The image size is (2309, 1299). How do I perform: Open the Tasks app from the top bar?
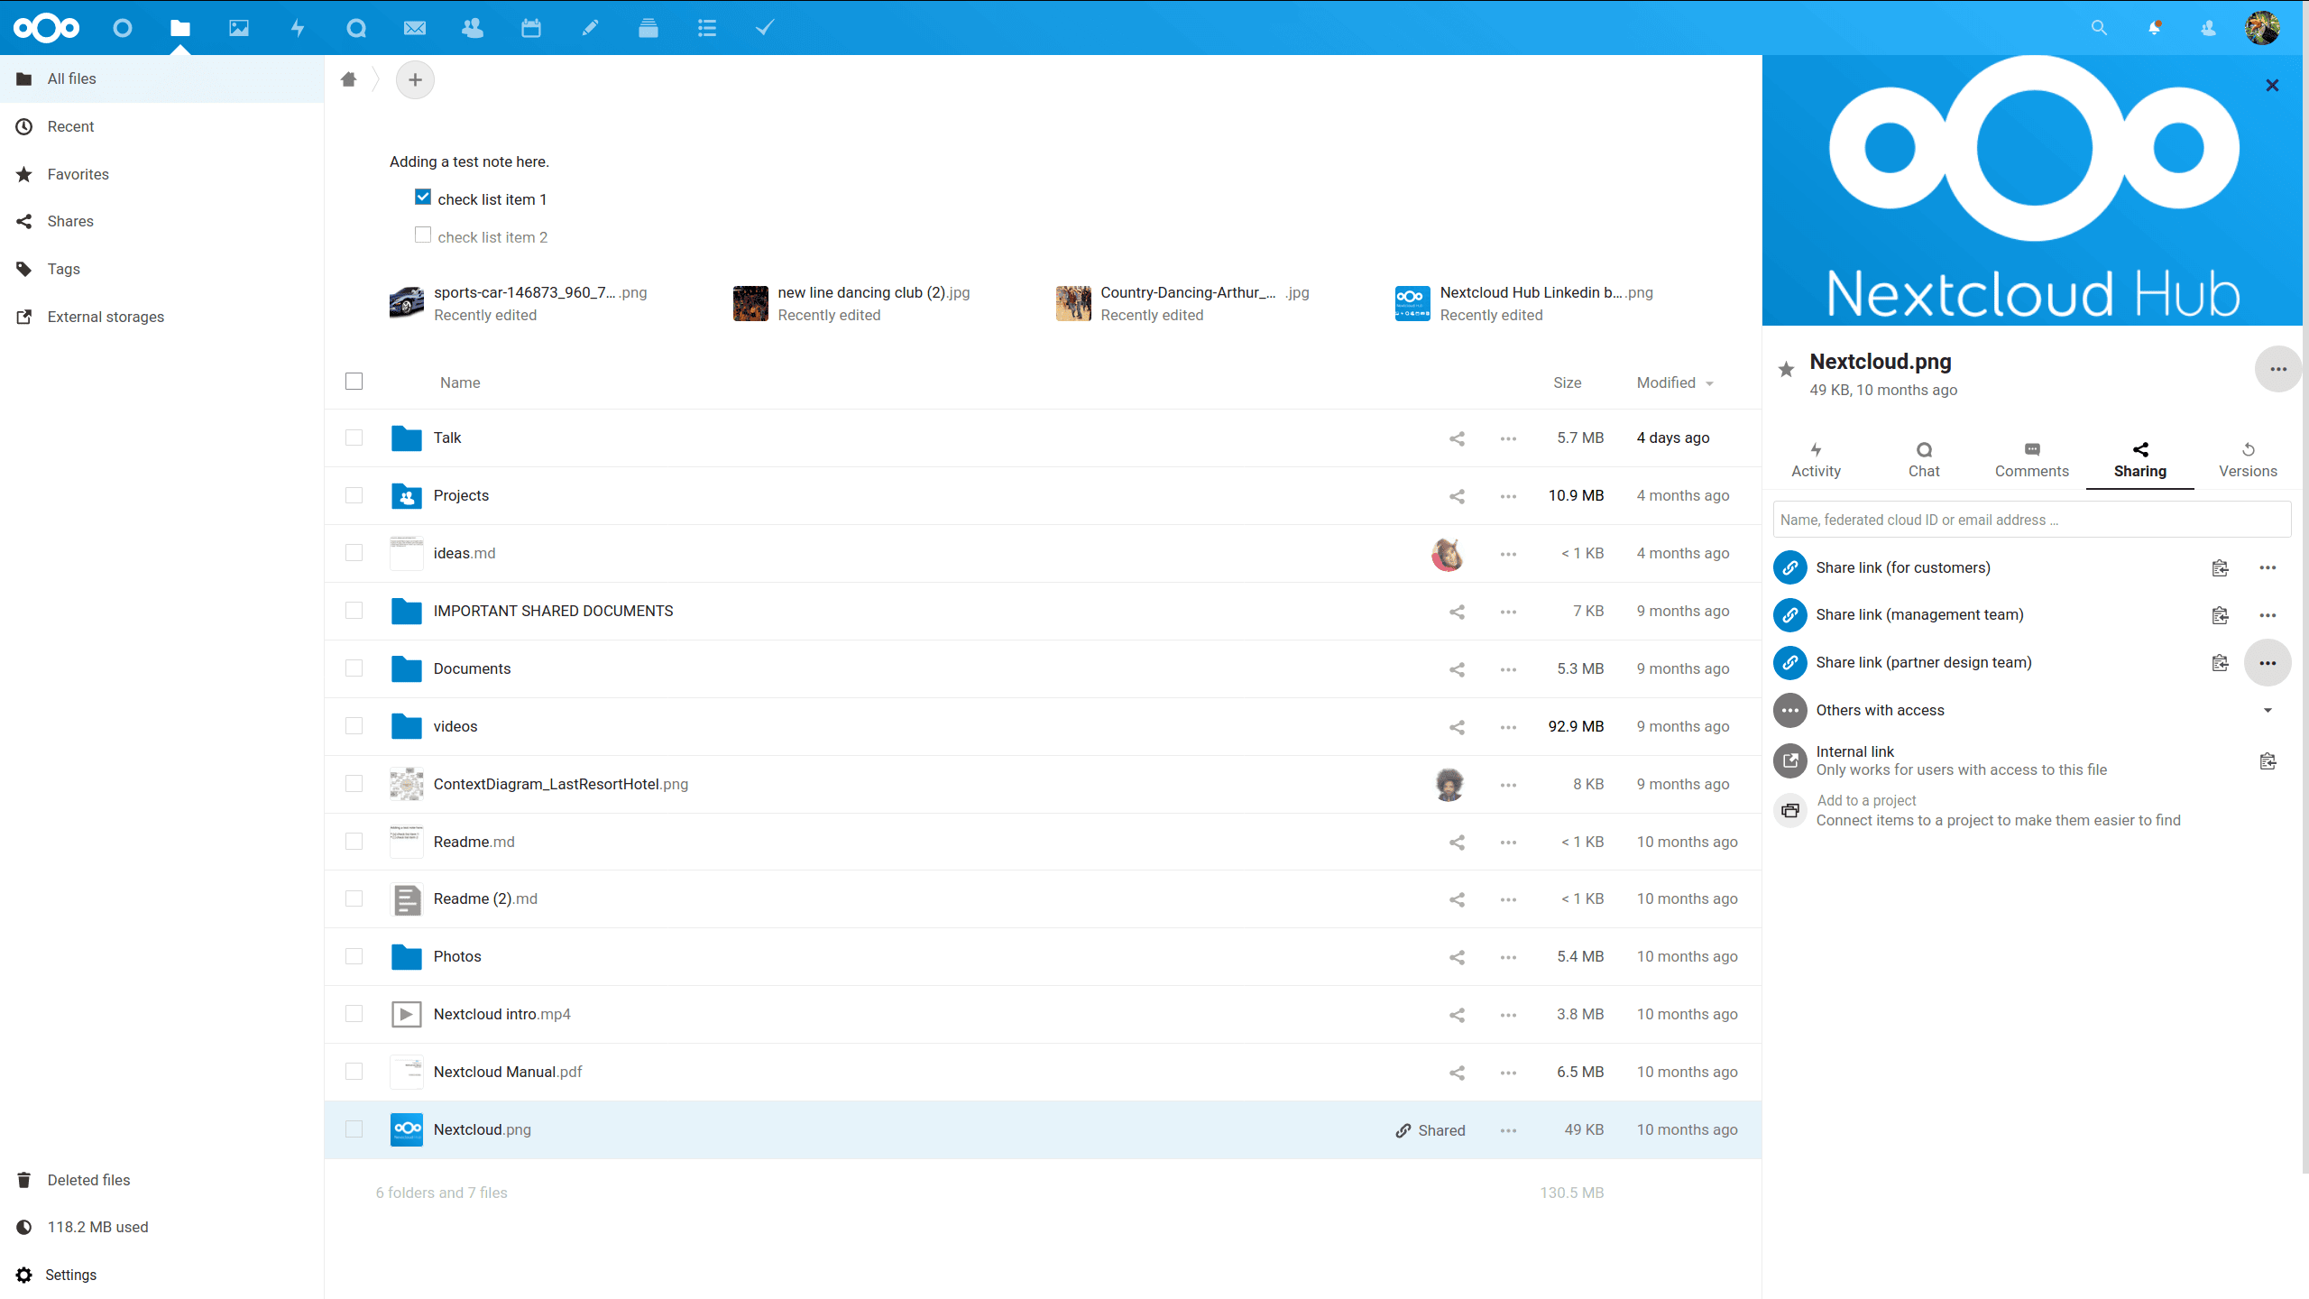[765, 28]
